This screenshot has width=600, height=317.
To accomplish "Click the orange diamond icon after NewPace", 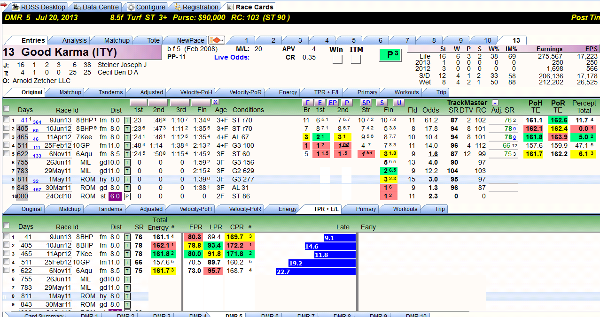I will [x=217, y=40].
